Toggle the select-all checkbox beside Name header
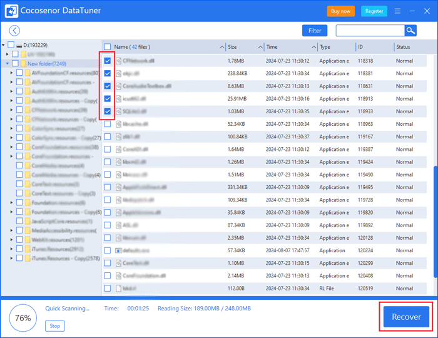 click(x=107, y=47)
